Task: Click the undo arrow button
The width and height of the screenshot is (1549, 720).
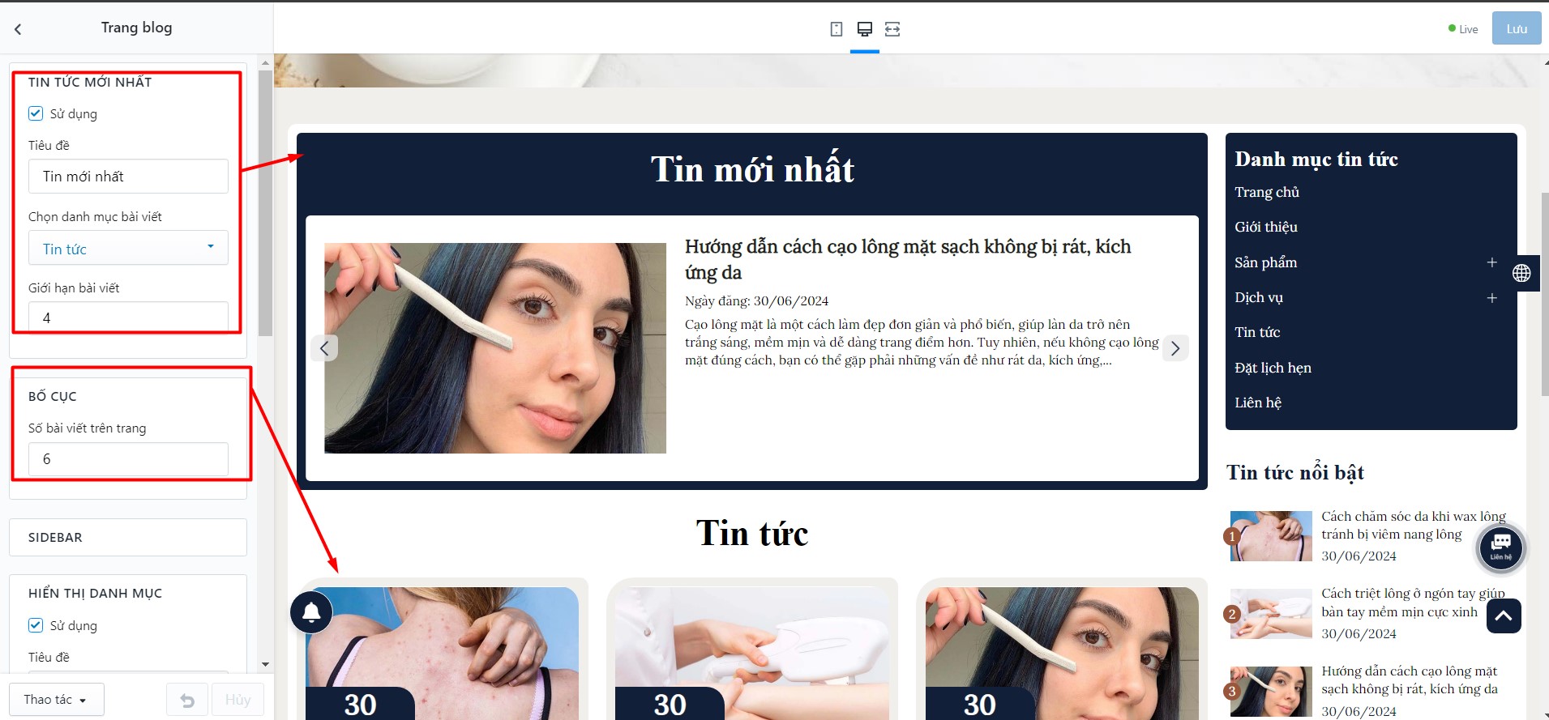Action: 186,700
